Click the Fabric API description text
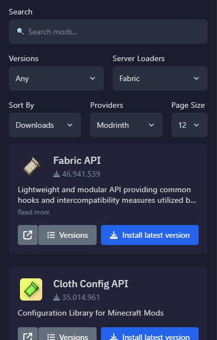This screenshot has height=340, width=217. (107, 195)
